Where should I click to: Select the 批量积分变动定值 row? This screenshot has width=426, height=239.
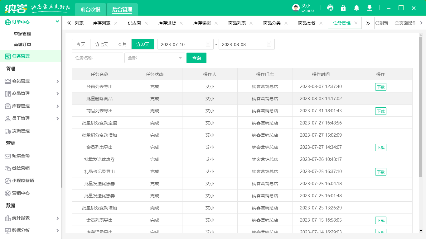(x=242, y=123)
